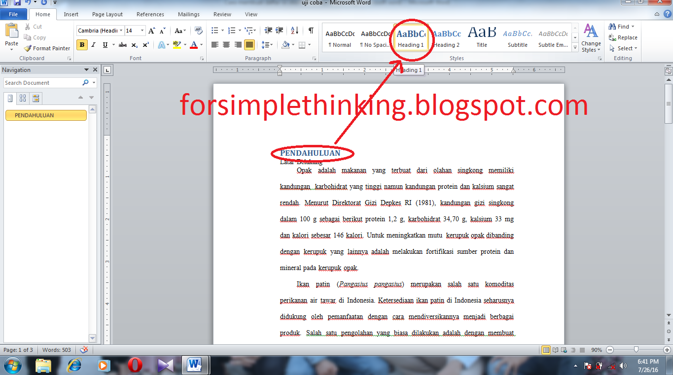Toggle bold formatting
Viewport: 673px width, 375px height.
pos(82,45)
